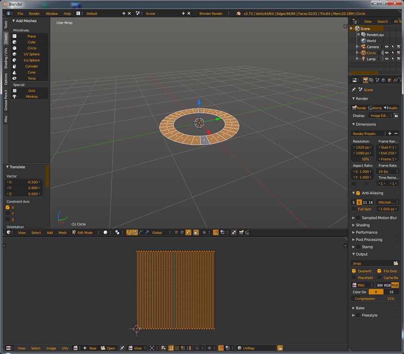Switch to vertex select mode

(x=177, y=233)
